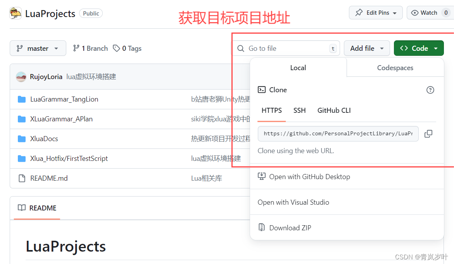Image resolution: width=454 pixels, height=264 pixels.
Task: Switch to the Local tab
Action: pyautogui.click(x=298, y=68)
